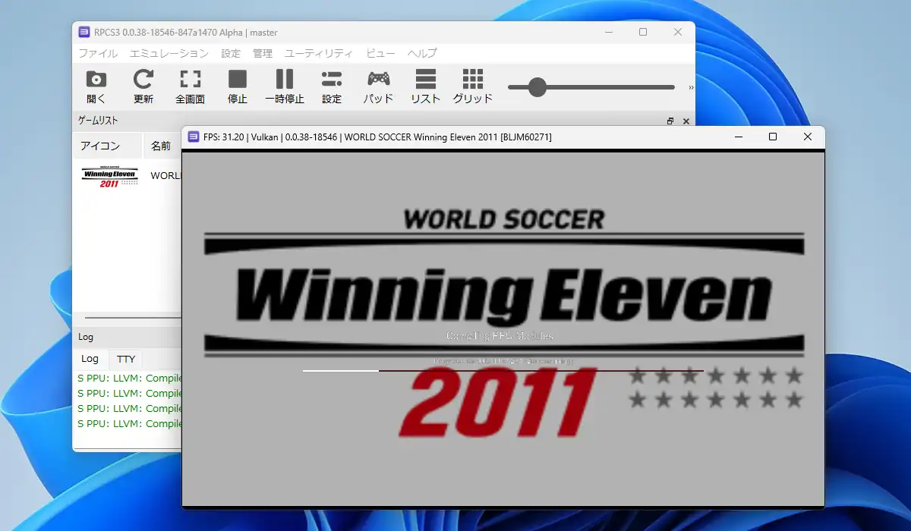Image resolution: width=911 pixels, height=531 pixels.
Task: Click the icon size slider handle
Action: tap(537, 87)
